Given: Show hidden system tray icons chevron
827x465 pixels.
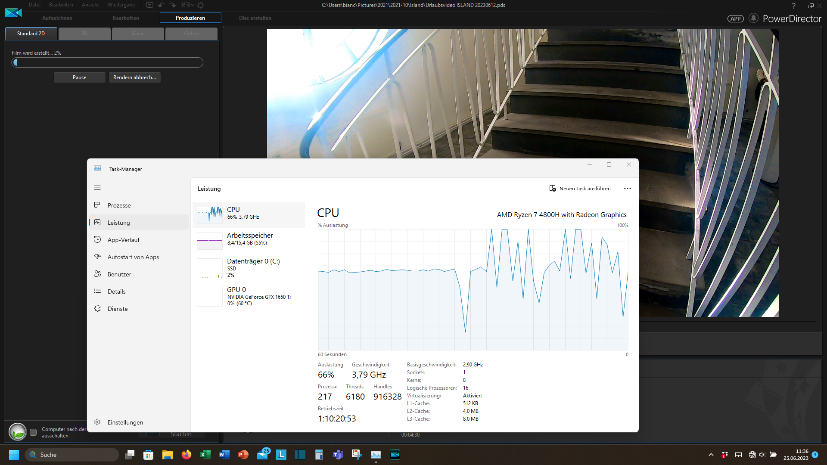Looking at the screenshot, I should [x=711, y=455].
